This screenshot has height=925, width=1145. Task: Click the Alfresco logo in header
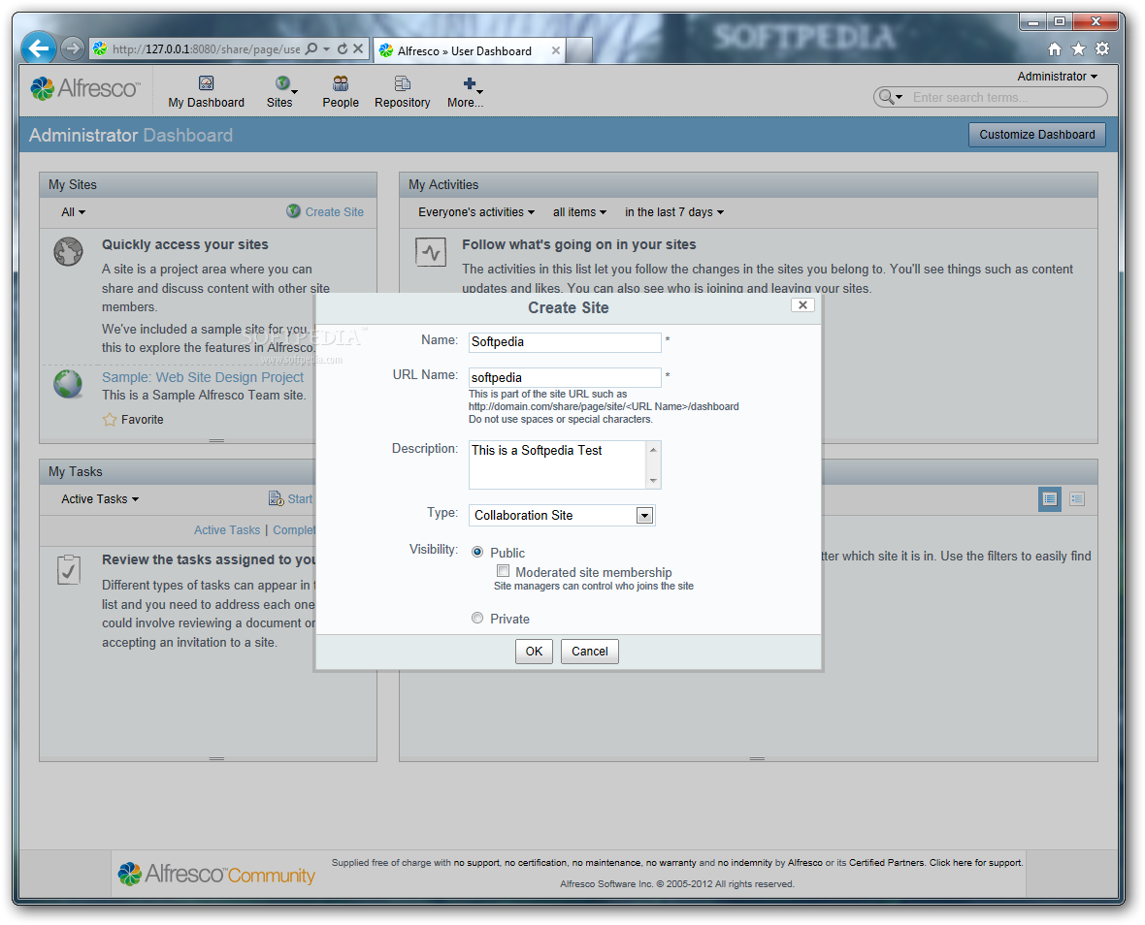(x=84, y=88)
